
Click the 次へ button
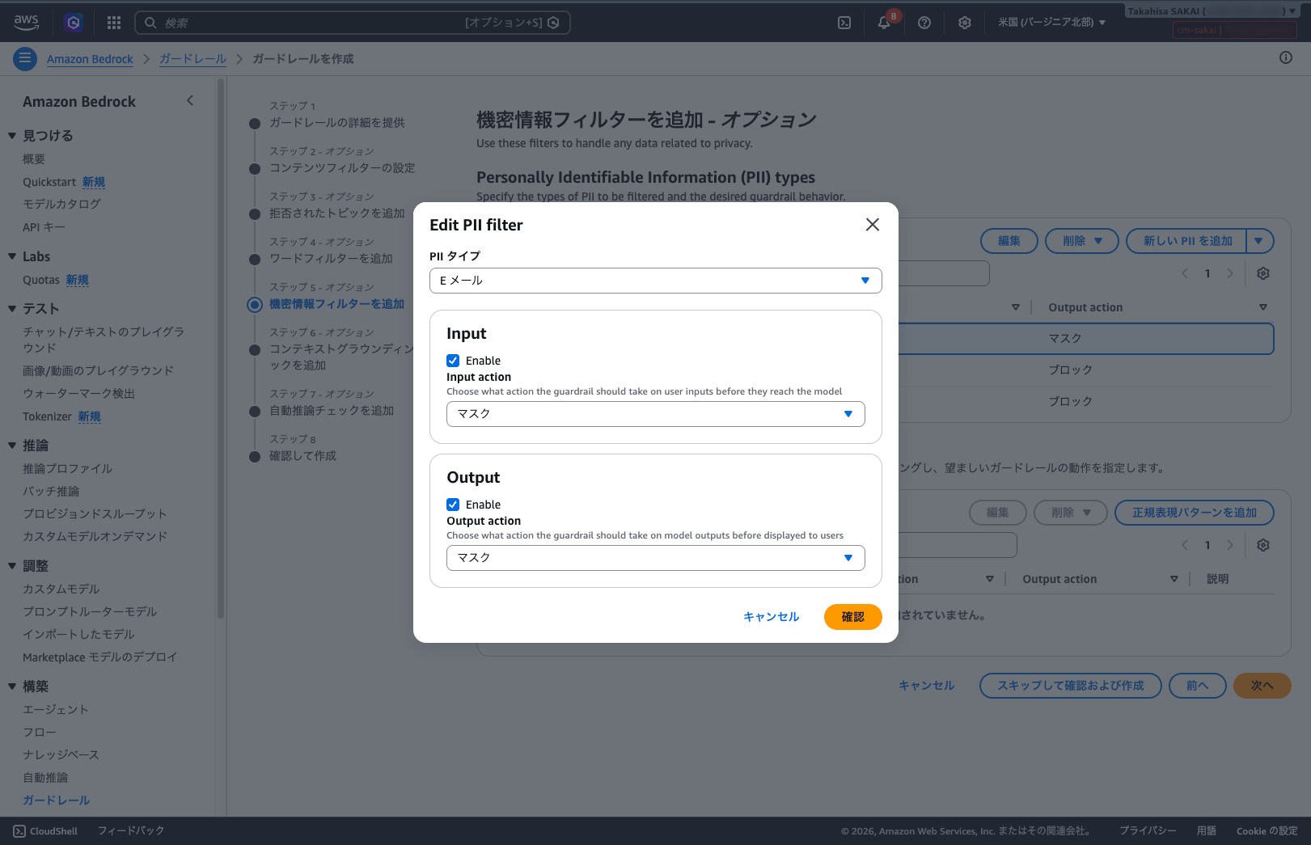coord(1262,686)
